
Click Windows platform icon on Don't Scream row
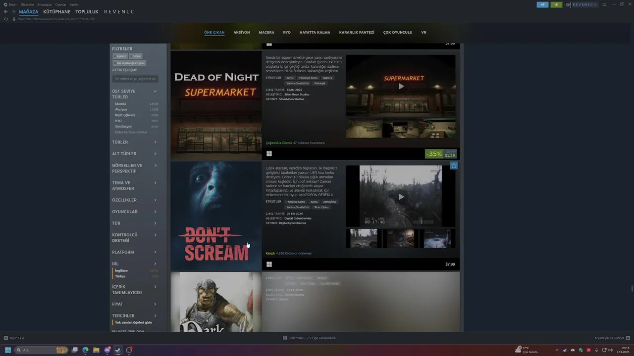tap(269, 265)
